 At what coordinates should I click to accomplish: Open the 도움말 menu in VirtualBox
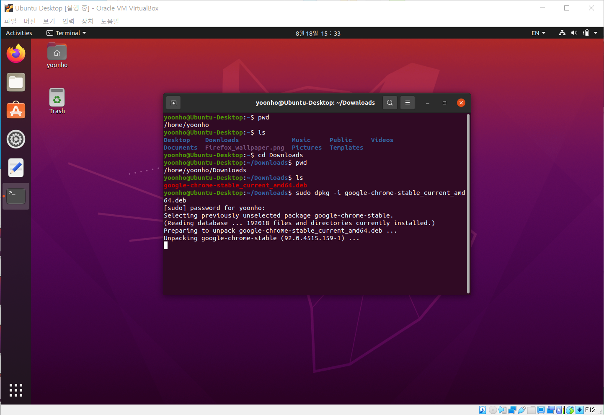tap(110, 21)
